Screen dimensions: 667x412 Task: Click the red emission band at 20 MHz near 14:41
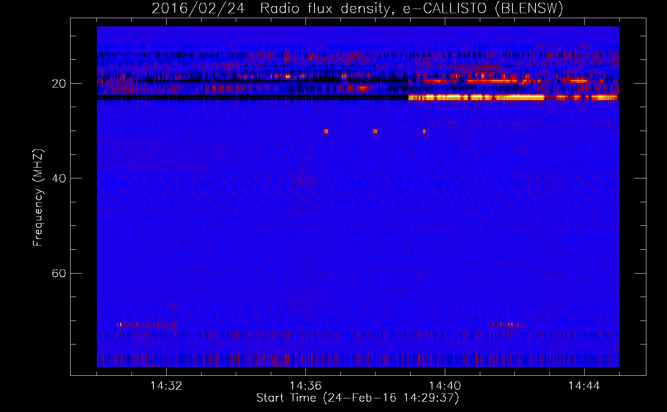click(x=491, y=81)
